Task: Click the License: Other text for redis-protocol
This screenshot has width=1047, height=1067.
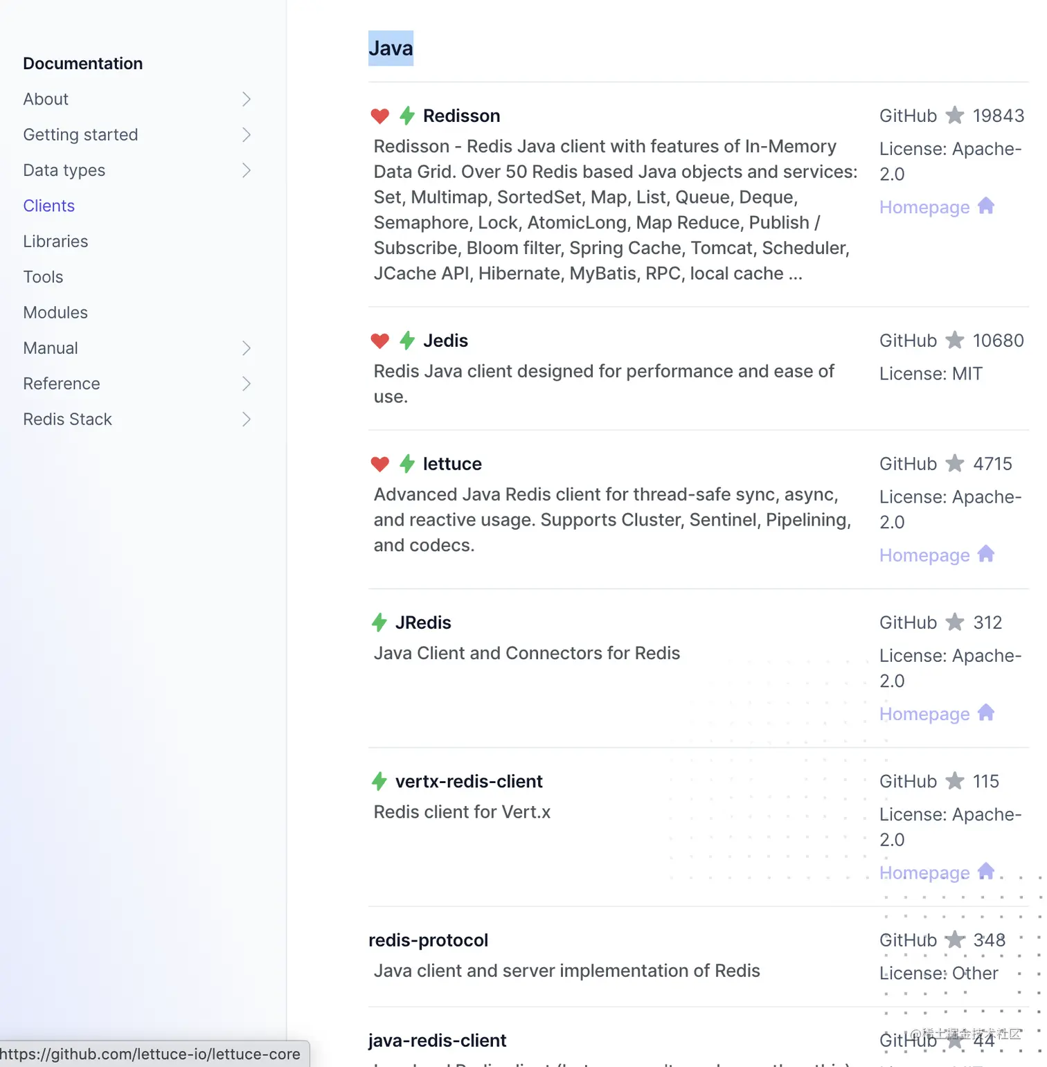Action: point(939,974)
